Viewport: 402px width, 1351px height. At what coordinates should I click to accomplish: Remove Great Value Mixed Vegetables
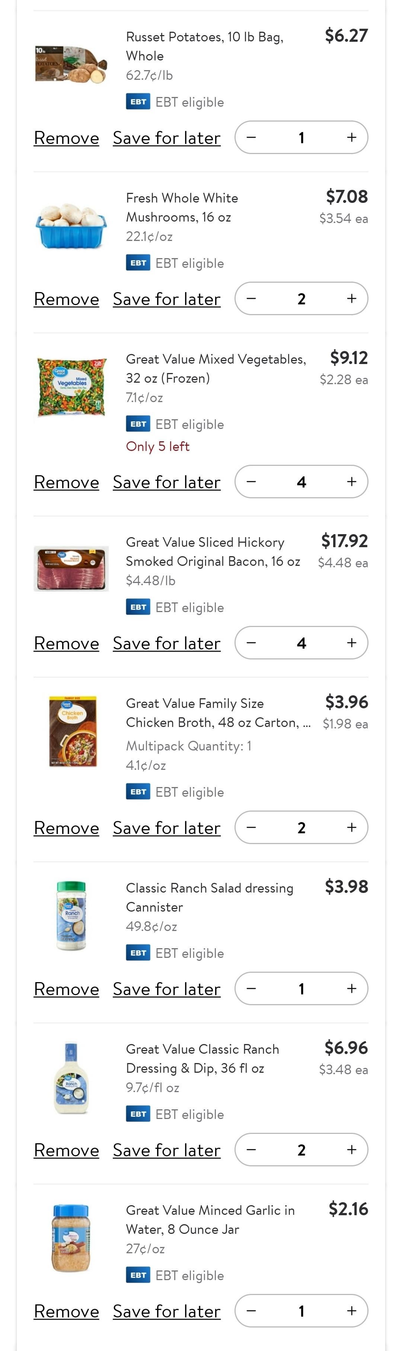point(67,482)
